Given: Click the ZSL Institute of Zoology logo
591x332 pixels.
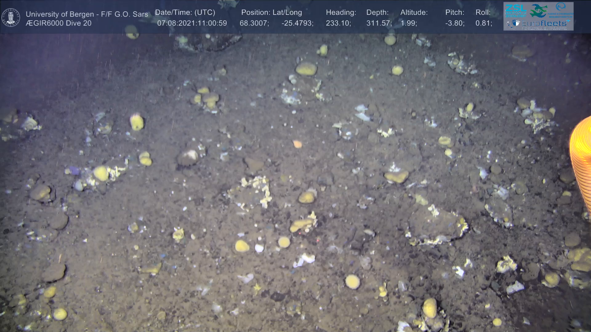Looking at the screenshot, I should click(x=515, y=11).
